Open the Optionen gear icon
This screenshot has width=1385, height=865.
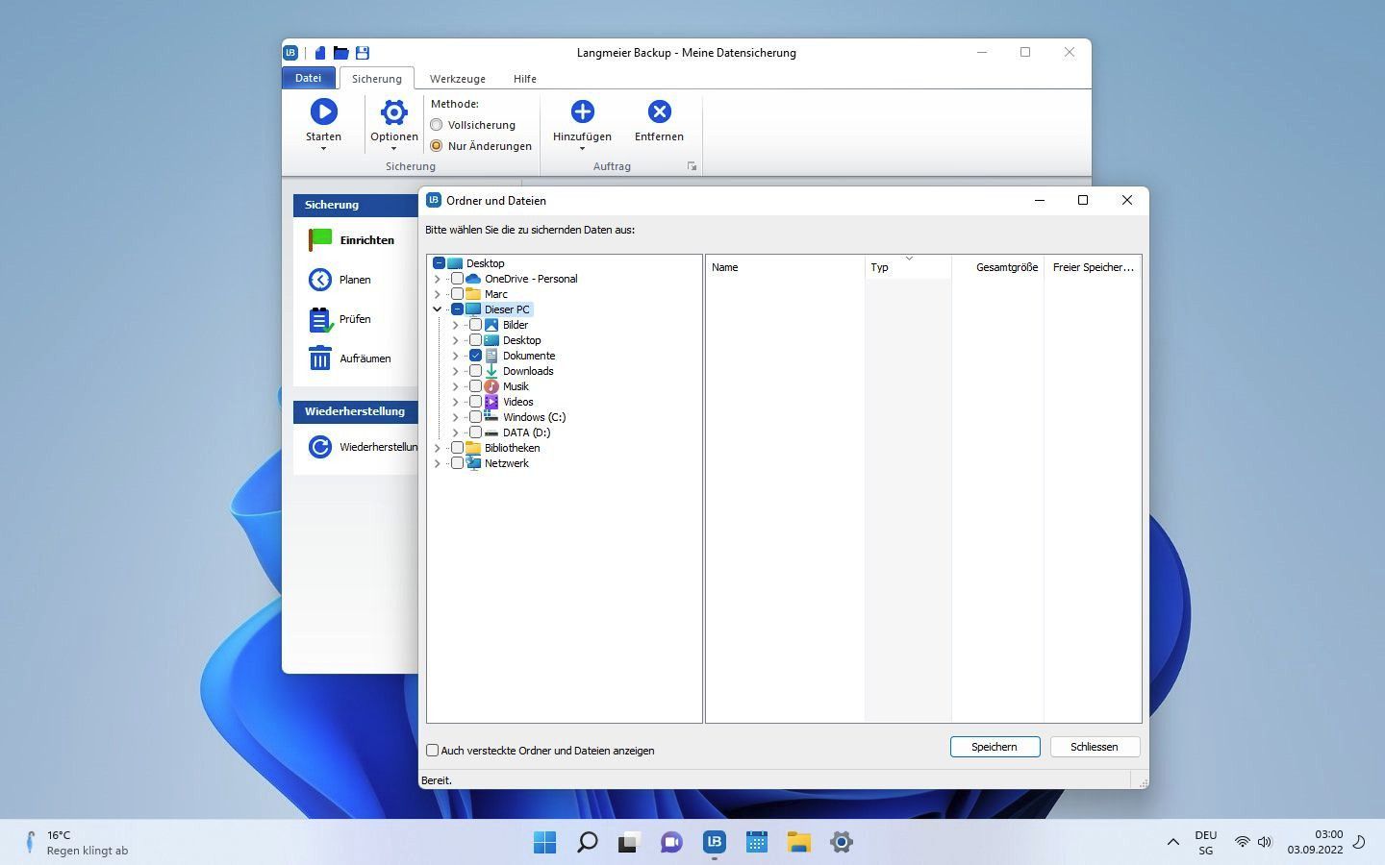click(x=393, y=112)
